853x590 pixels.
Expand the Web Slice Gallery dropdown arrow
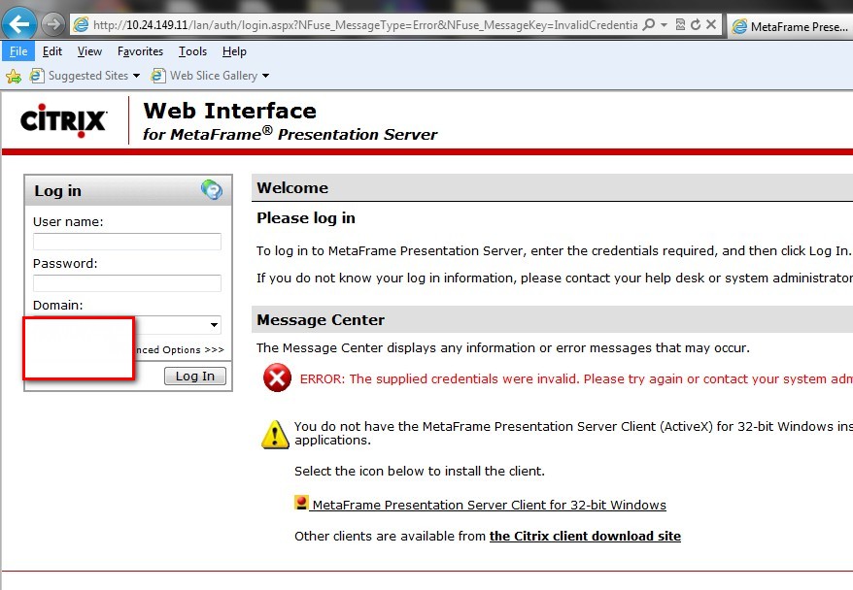point(265,76)
